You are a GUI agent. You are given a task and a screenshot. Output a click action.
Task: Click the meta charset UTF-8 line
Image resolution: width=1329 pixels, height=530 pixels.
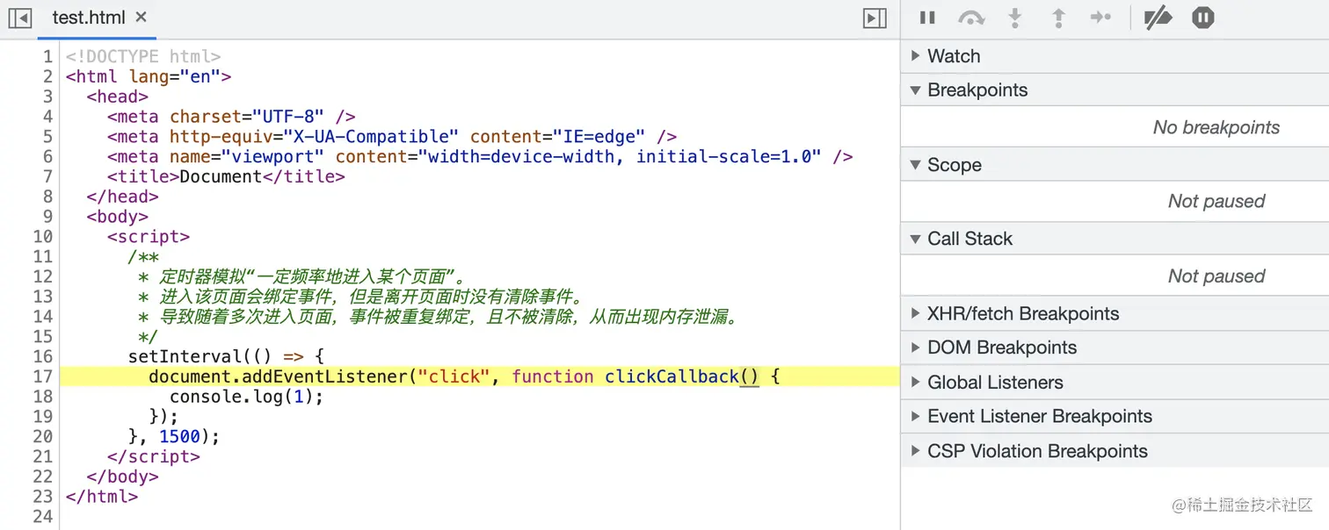point(232,116)
